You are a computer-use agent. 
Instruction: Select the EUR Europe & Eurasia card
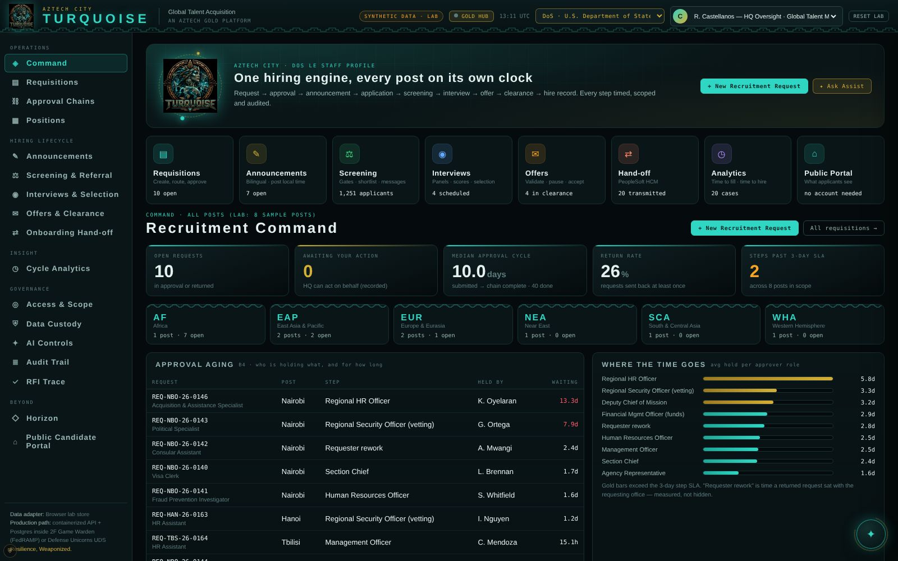pyautogui.click(x=453, y=324)
